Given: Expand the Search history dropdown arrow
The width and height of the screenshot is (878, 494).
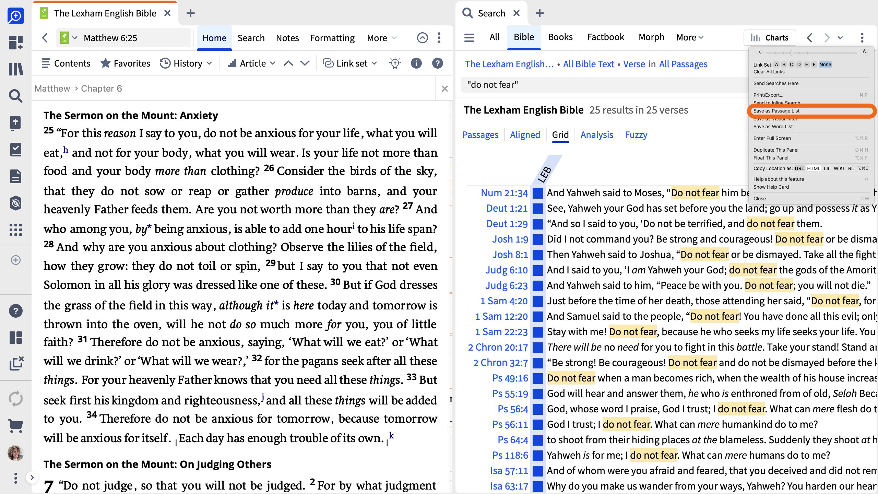Looking at the screenshot, I should pyautogui.click(x=840, y=38).
